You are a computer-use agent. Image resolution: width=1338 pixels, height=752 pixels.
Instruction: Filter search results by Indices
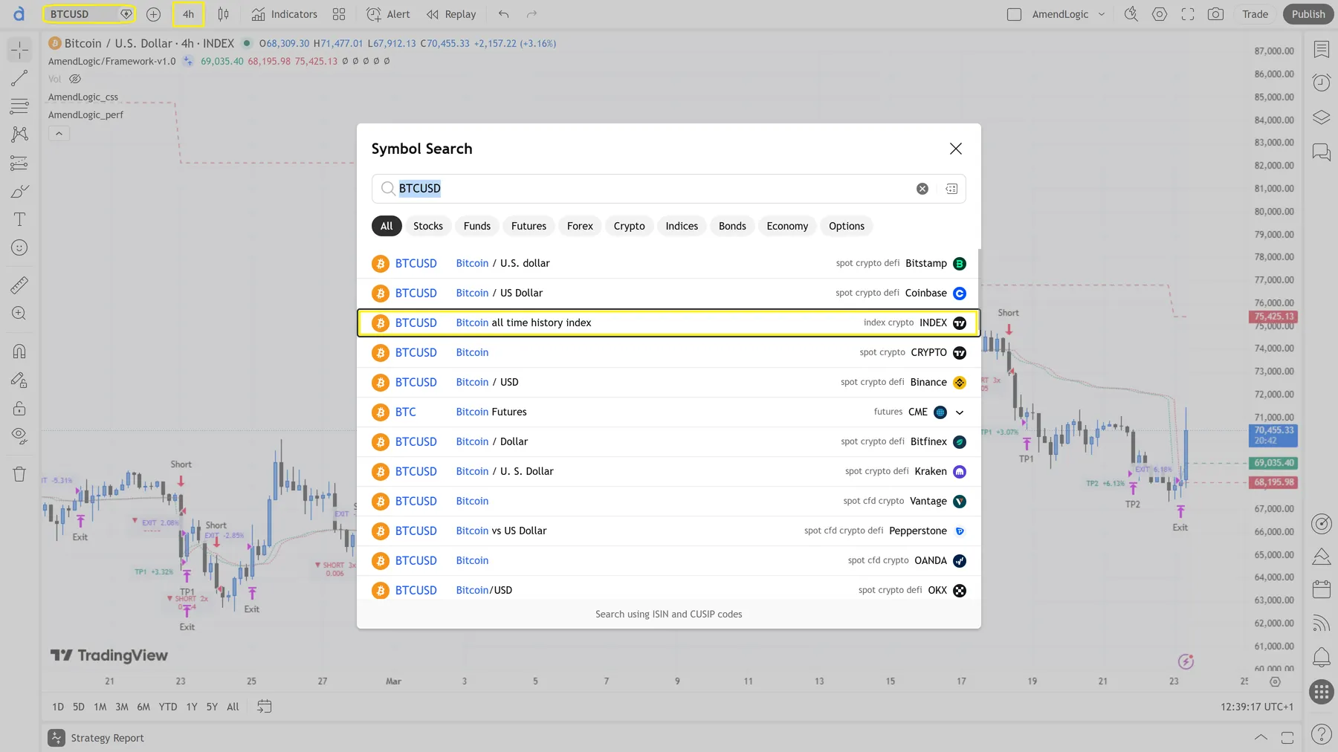682,226
